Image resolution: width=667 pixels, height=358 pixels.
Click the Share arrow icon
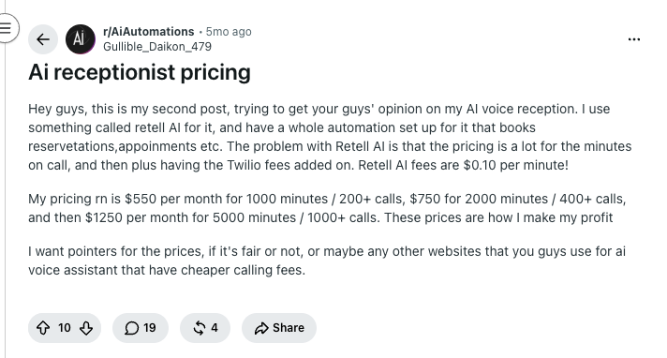(261, 328)
